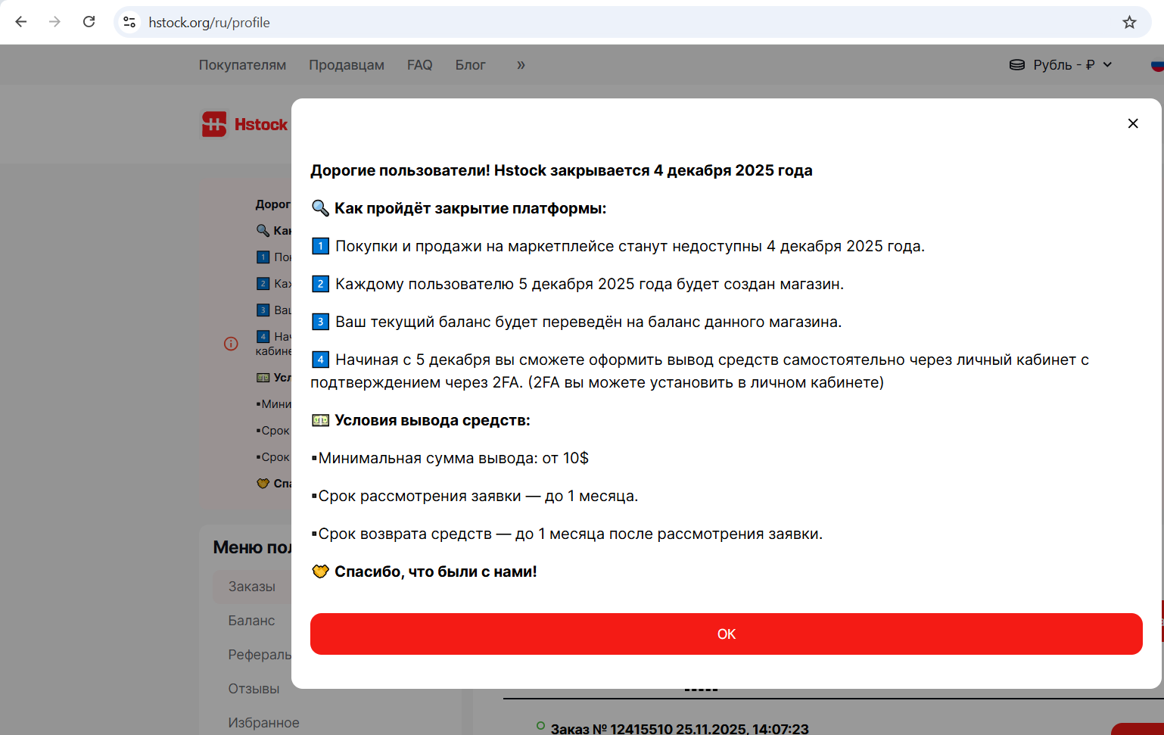Go back to the previous browser page
This screenshot has height=735, width=1164.
21,22
